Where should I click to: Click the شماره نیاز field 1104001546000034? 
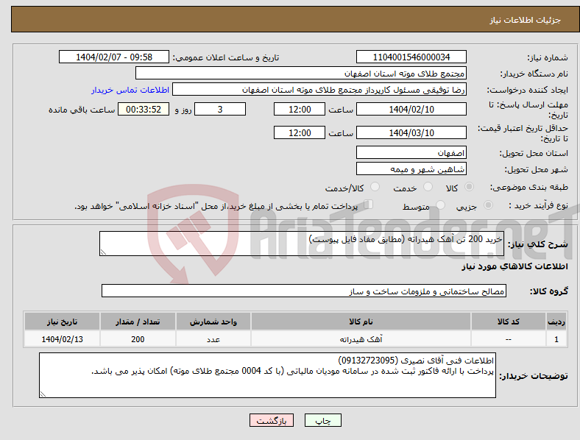click(x=411, y=57)
